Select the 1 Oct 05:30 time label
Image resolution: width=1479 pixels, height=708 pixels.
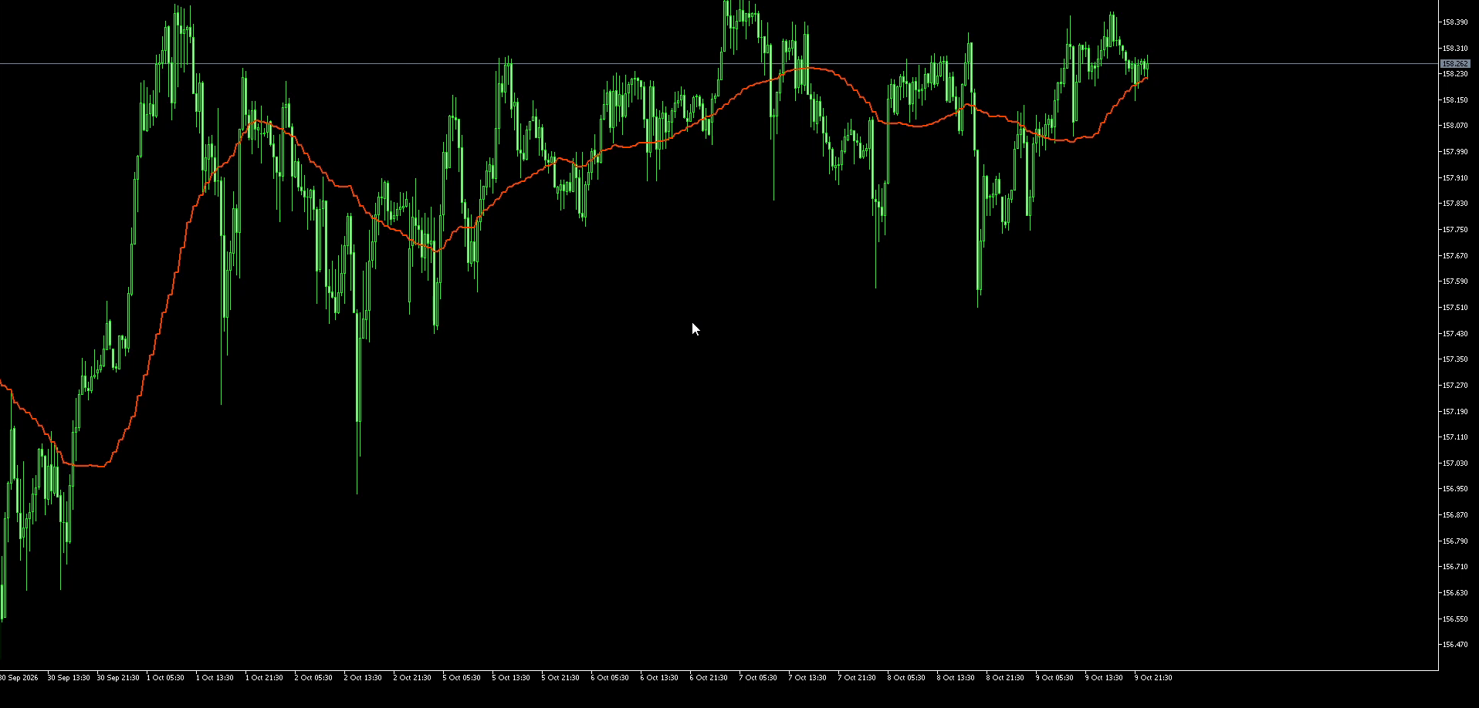point(165,678)
